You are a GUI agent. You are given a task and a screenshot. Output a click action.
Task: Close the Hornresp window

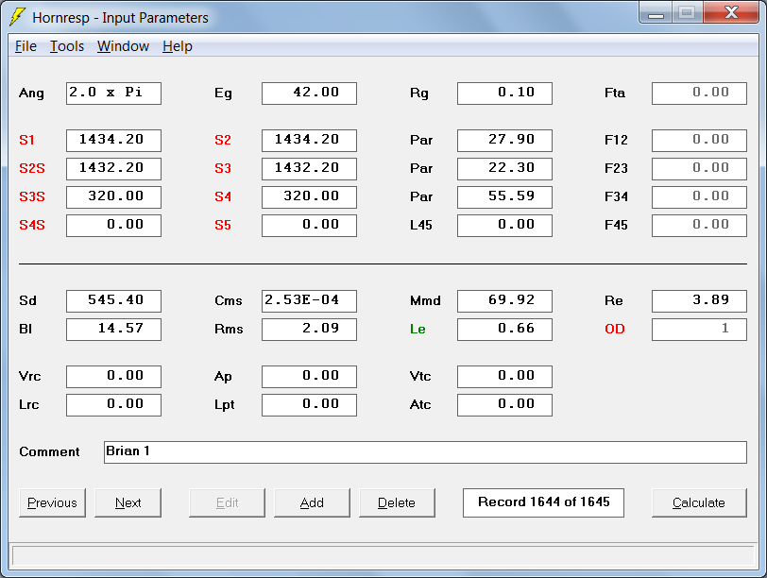[732, 12]
